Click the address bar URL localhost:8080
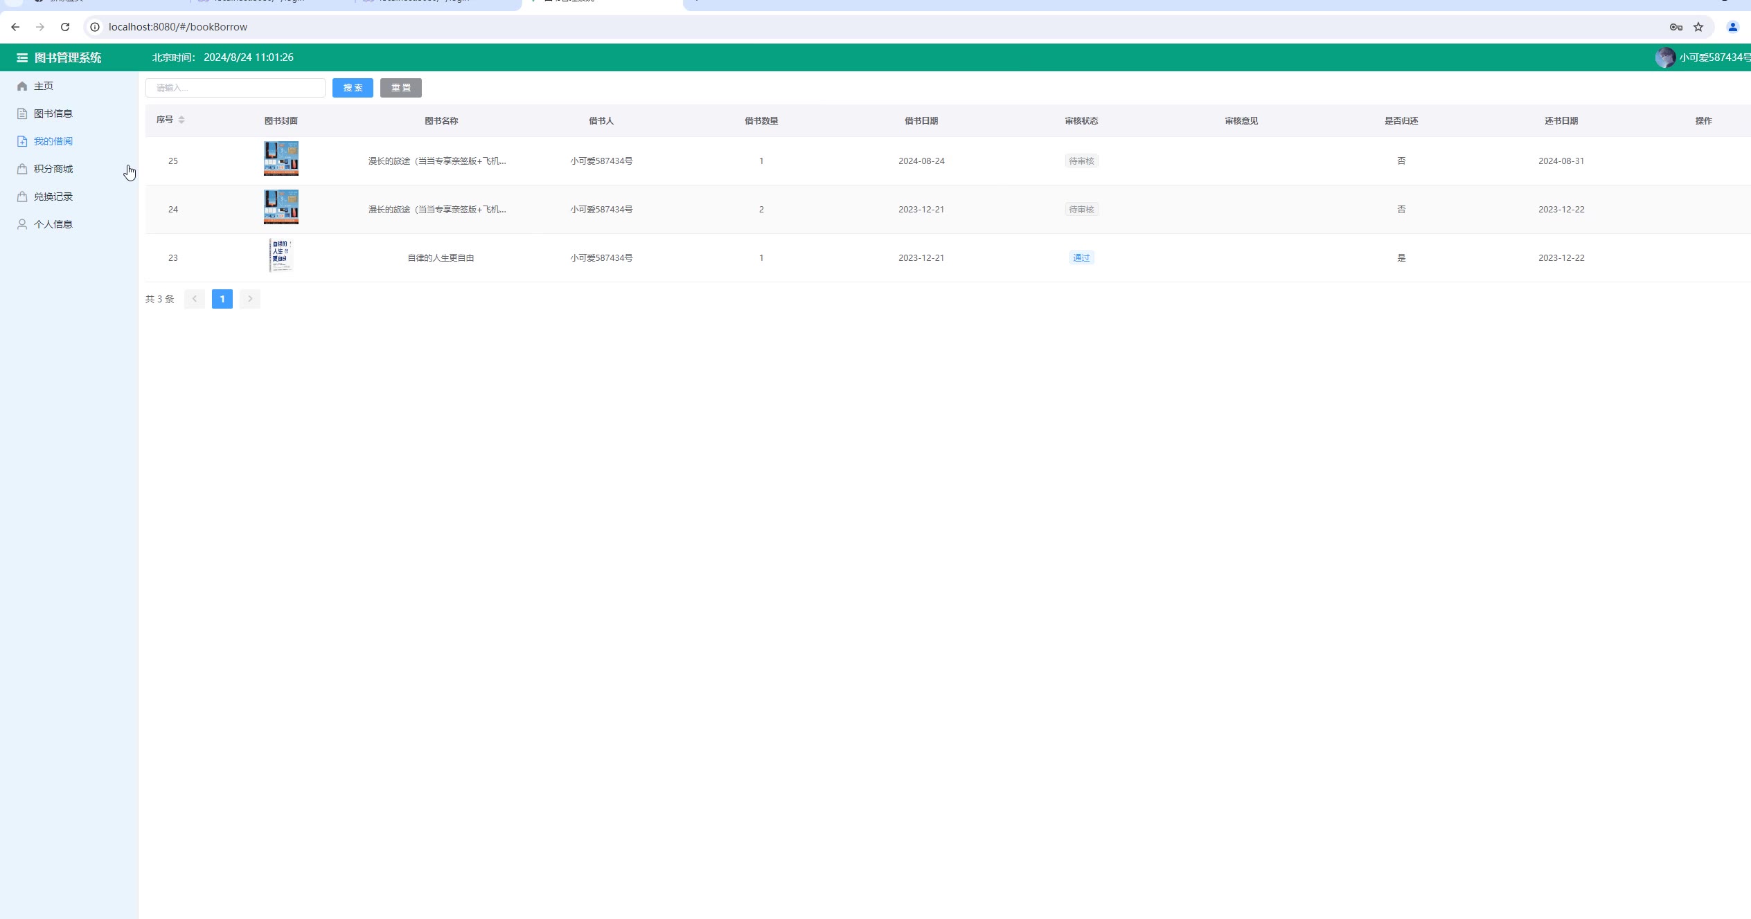 [x=178, y=27]
